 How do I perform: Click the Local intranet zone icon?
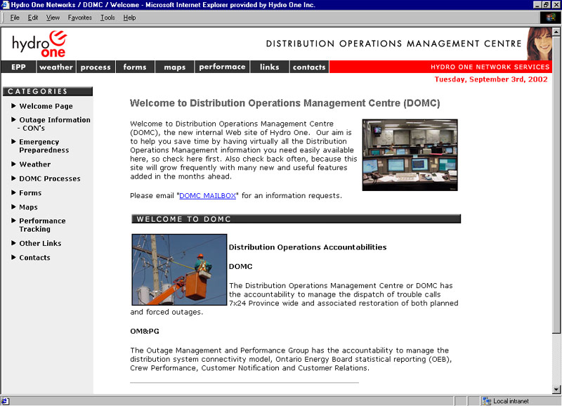coord(486,401)
